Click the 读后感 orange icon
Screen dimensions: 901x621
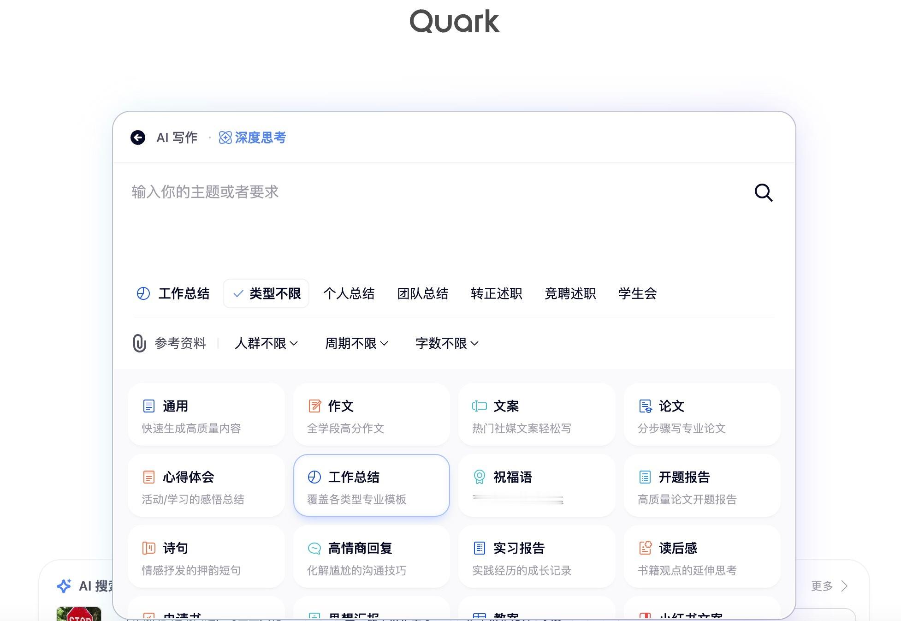point(646,548)
